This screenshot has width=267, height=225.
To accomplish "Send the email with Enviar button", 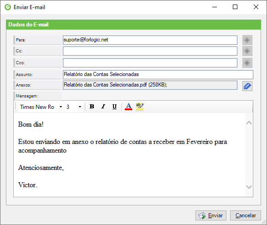I will tap(211, 215).
